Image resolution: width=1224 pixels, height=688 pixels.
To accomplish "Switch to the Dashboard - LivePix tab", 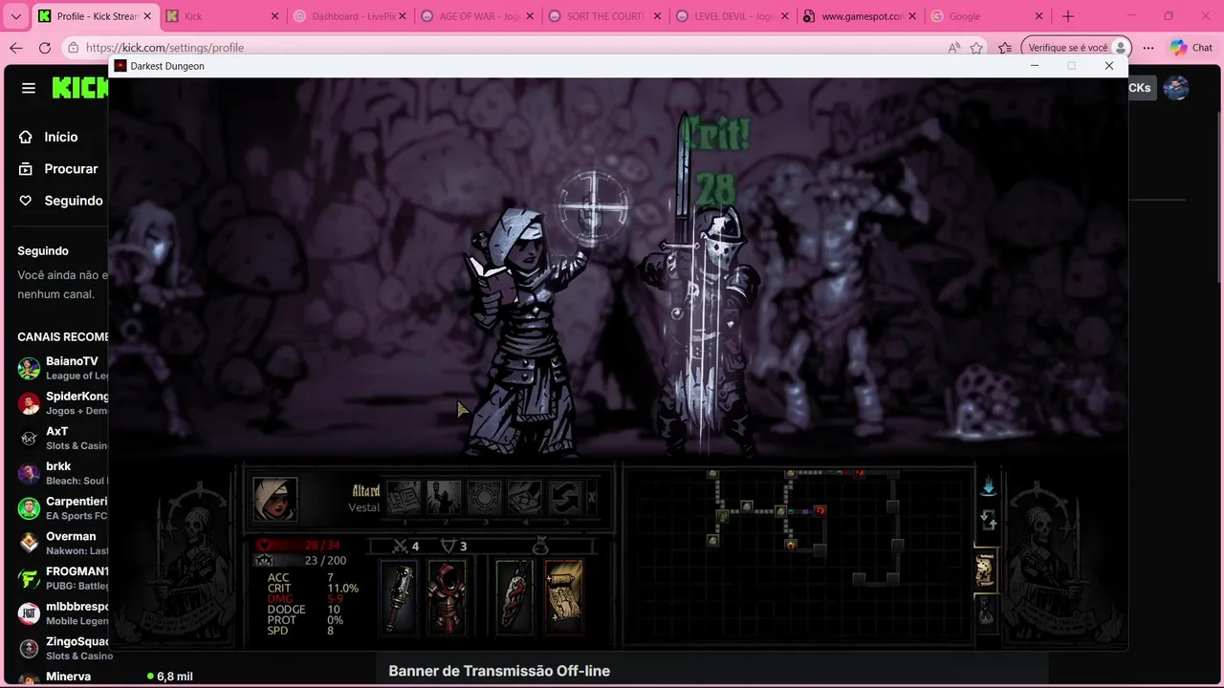I will pos(350,16).
